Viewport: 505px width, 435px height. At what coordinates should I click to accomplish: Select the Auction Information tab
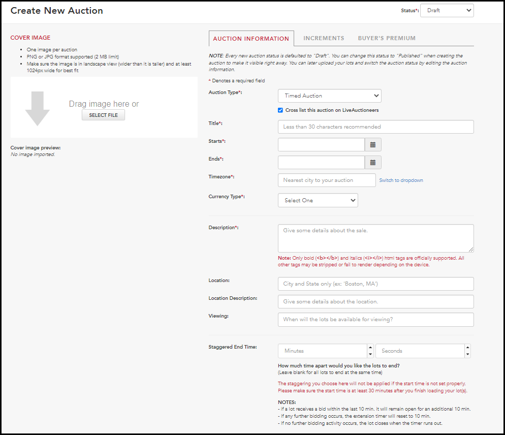pyautogui.click(x=251, y=38)
